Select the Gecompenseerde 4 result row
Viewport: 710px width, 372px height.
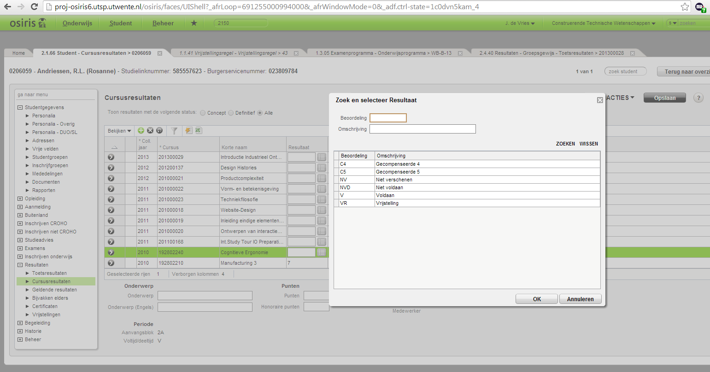pyautogui.click(x=467, y=164)
